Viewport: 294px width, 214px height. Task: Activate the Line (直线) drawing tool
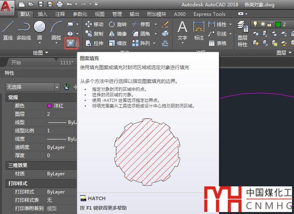pyautogui.click(x=8, y=30)
